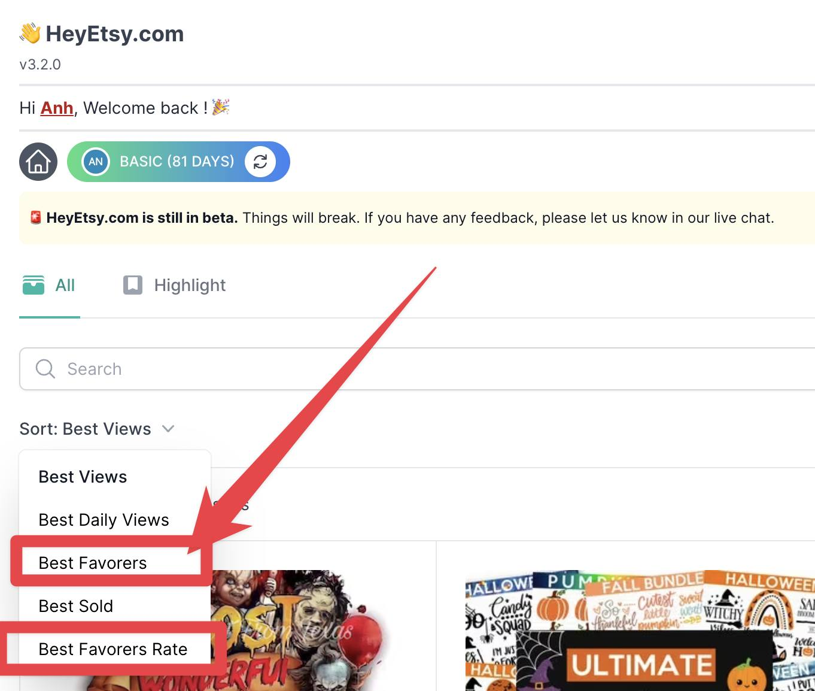The width and height of the screenshot is (815, 691).
Task: Click the AN avatar circle
Action: 96,162
